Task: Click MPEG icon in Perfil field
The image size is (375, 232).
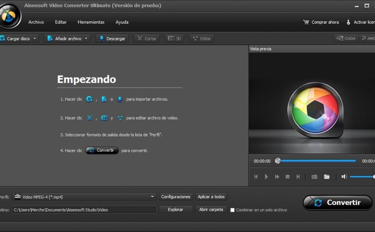Action: pos(18,197)
